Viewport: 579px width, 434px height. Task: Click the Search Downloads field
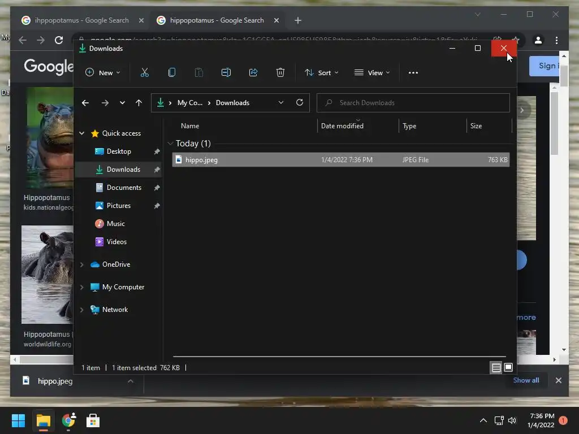click(413, 103)
